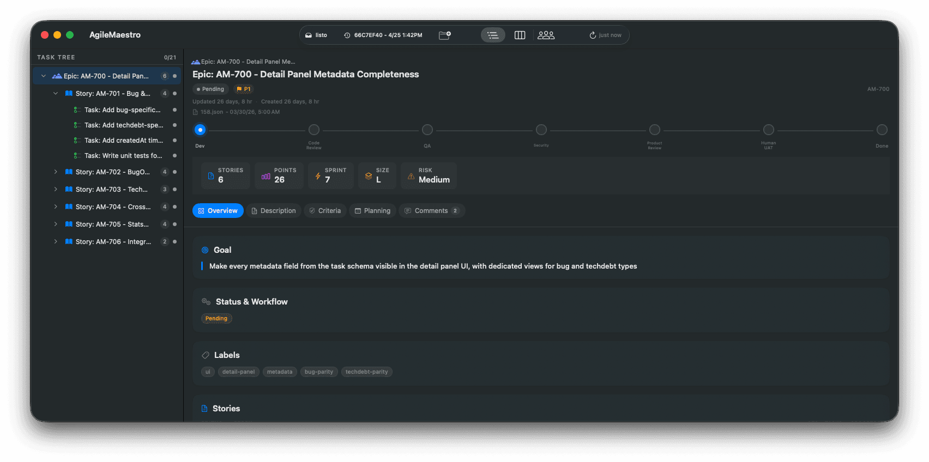Click the AM-700 ID at right
Viewport: 929px width, 462px height.
coord(878,89)
